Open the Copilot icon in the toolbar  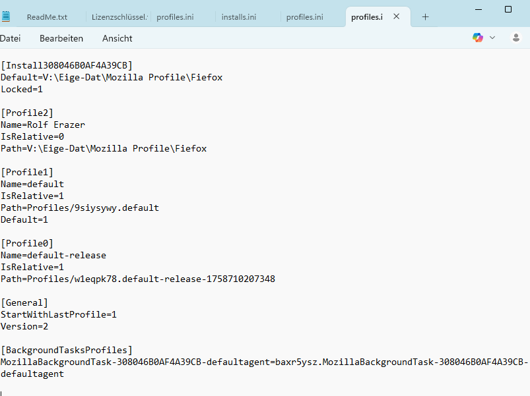coord(478,38)
